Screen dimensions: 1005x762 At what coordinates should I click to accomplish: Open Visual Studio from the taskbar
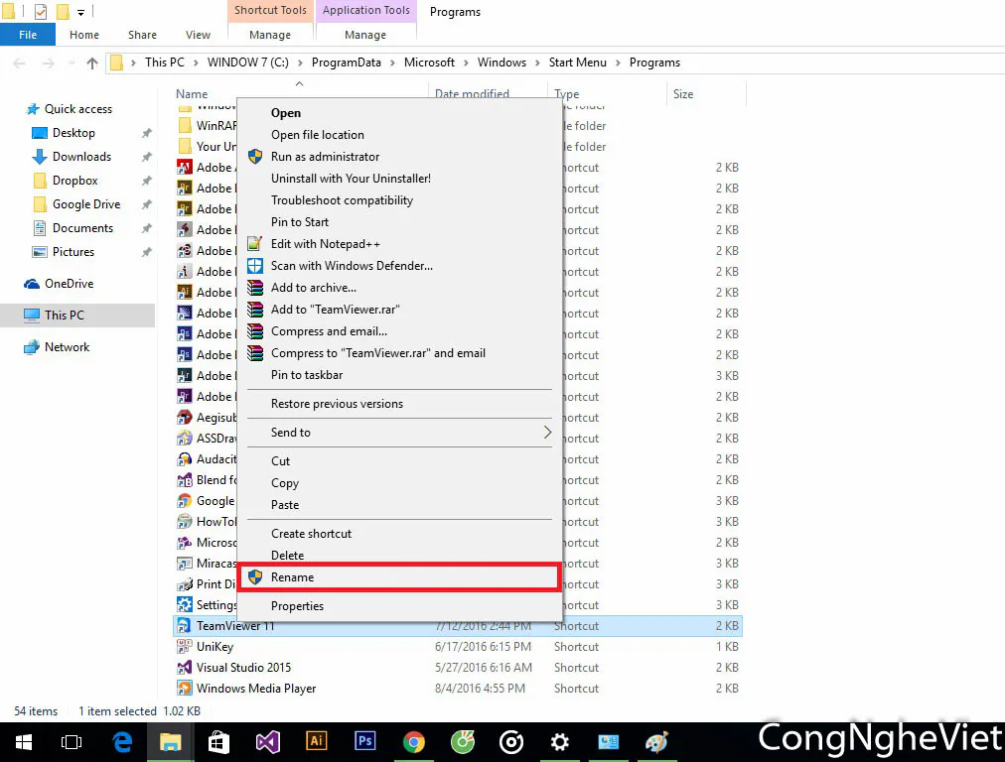point(268,741)
